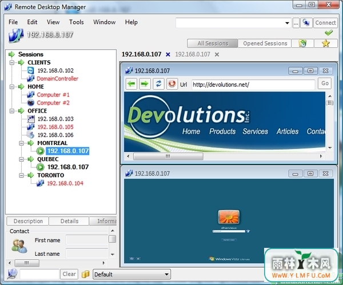Click the quick connect monitors icon
Image resolution: width=343 pixels, height=285 pixels.
click(306, 22)
